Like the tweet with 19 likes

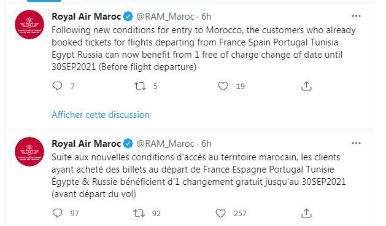(x=223, y=86)
